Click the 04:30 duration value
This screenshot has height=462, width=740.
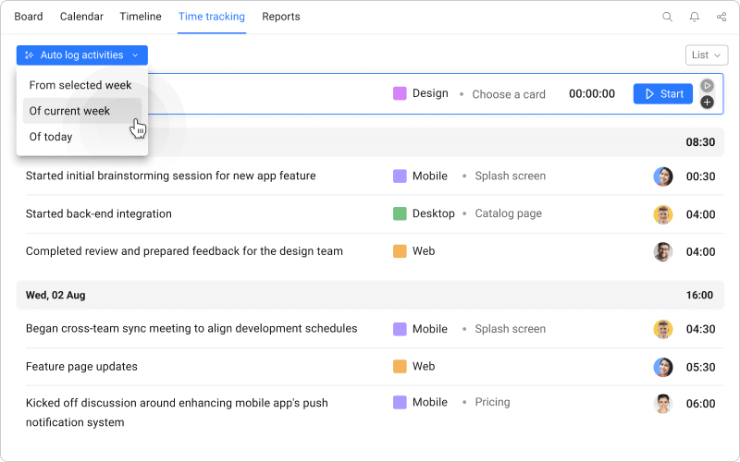click(700, 329)
